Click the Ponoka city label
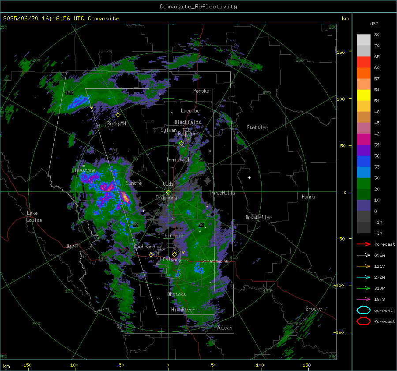 click(201, 91)
